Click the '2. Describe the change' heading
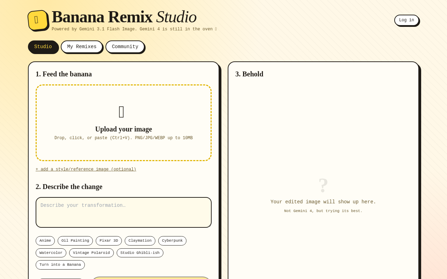Image resolution: width=447 pixels, height=279 pixels. coord(69,187)
